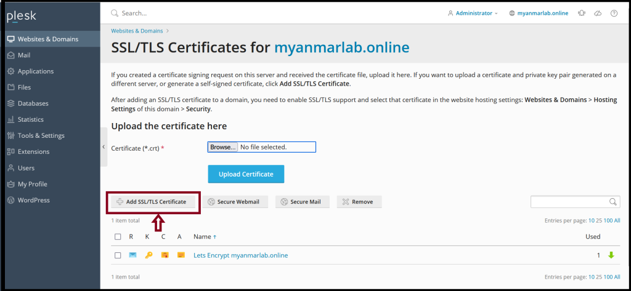This screenshot has height=291, width=631.
Task: Click the envelope request icon in certificate row
Action: [x=132, y=255]
